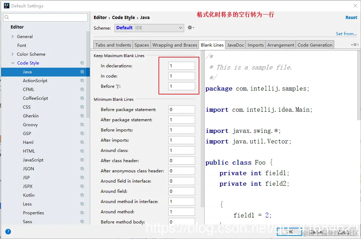Click the Around method value field
The image size is (361, 239).
tap(182, 212)
